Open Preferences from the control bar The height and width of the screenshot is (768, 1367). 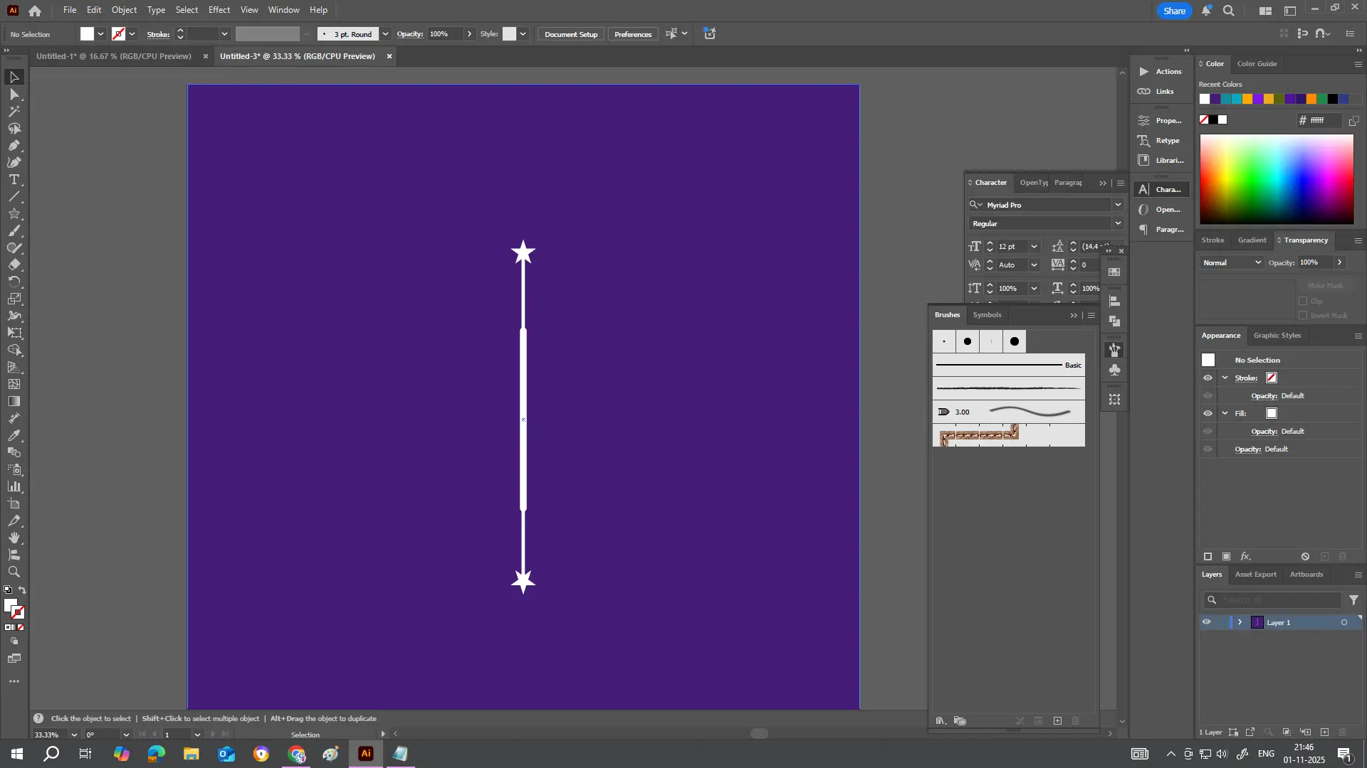click(632, 33)
